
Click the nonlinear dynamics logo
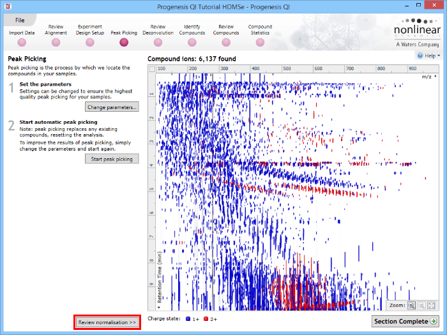[x=418, y=33]
